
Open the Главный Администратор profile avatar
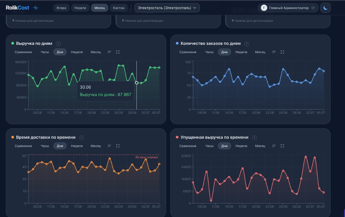[x=264, y=8]
